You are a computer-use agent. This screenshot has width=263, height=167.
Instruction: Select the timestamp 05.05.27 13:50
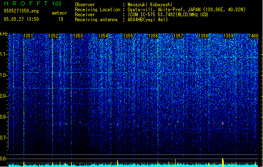[x=21, y=19]
